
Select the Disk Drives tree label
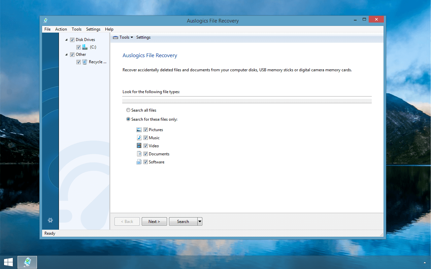(x=86, y=40)
